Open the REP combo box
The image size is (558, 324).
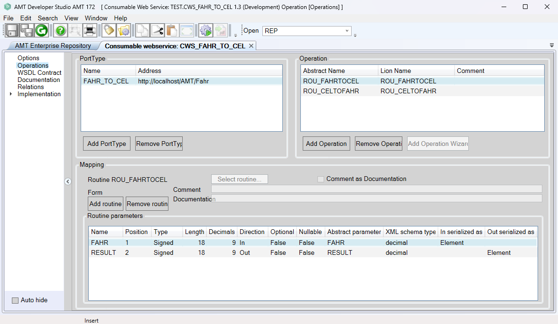307,31
